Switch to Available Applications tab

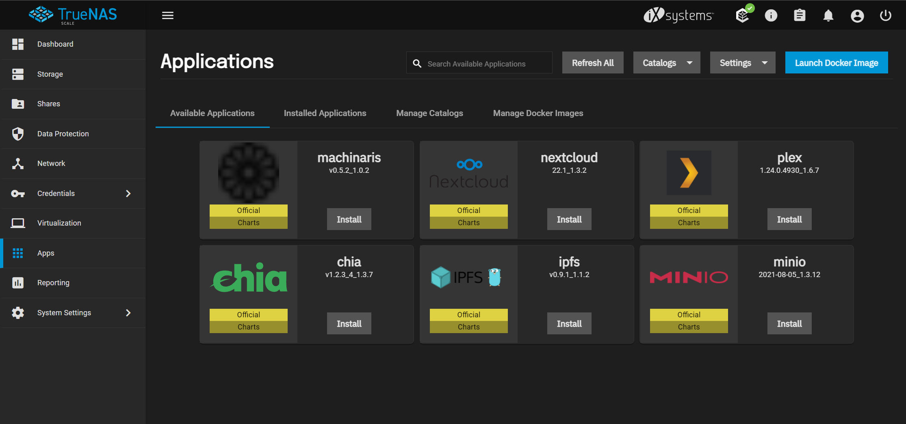[212, 113]
